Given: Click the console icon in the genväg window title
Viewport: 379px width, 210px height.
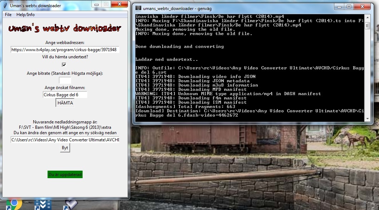Looking at the screenshot, I should 138,9.
